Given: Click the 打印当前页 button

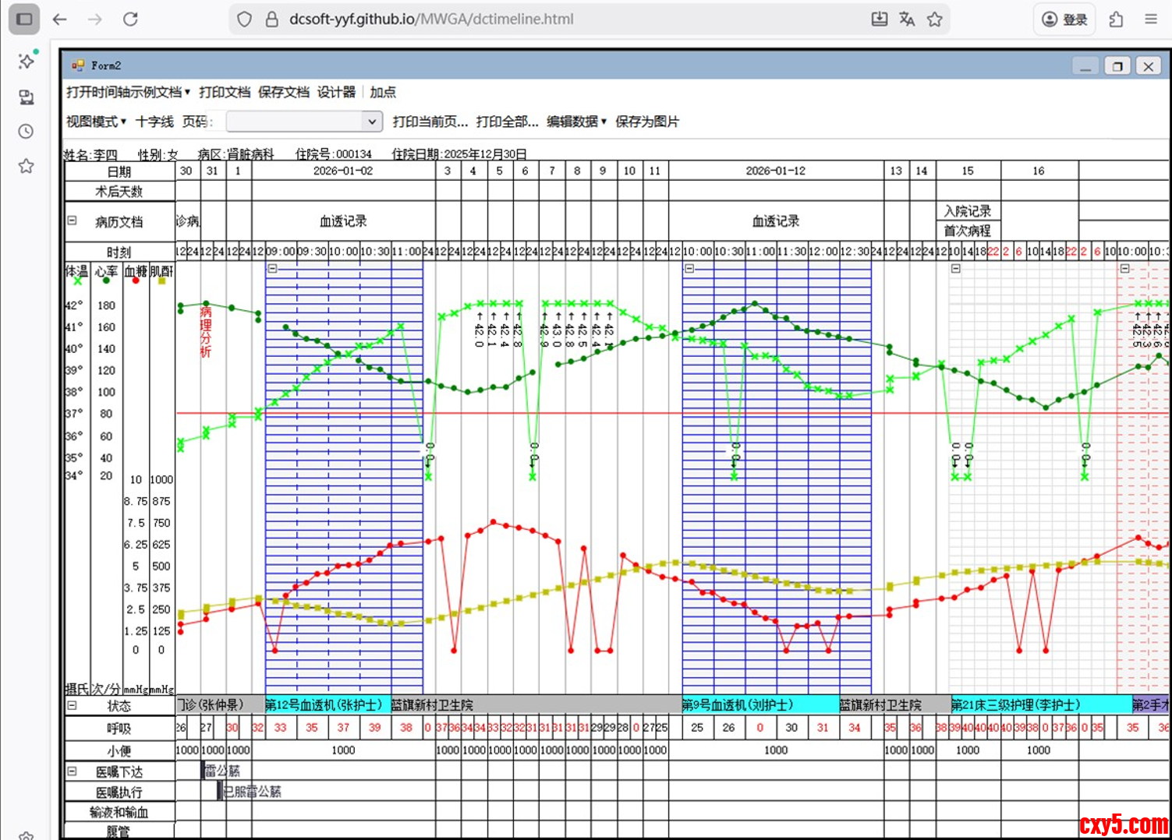Looking at the screenshot, I should tap(430, 122).
